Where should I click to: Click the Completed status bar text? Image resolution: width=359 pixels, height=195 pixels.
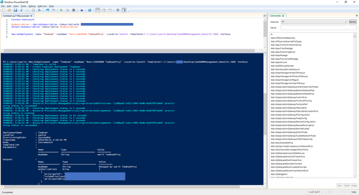(x=7, y=192)
